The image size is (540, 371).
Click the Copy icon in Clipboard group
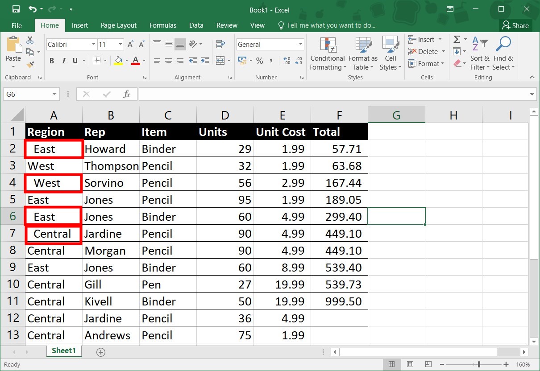[x=30, y=52]
